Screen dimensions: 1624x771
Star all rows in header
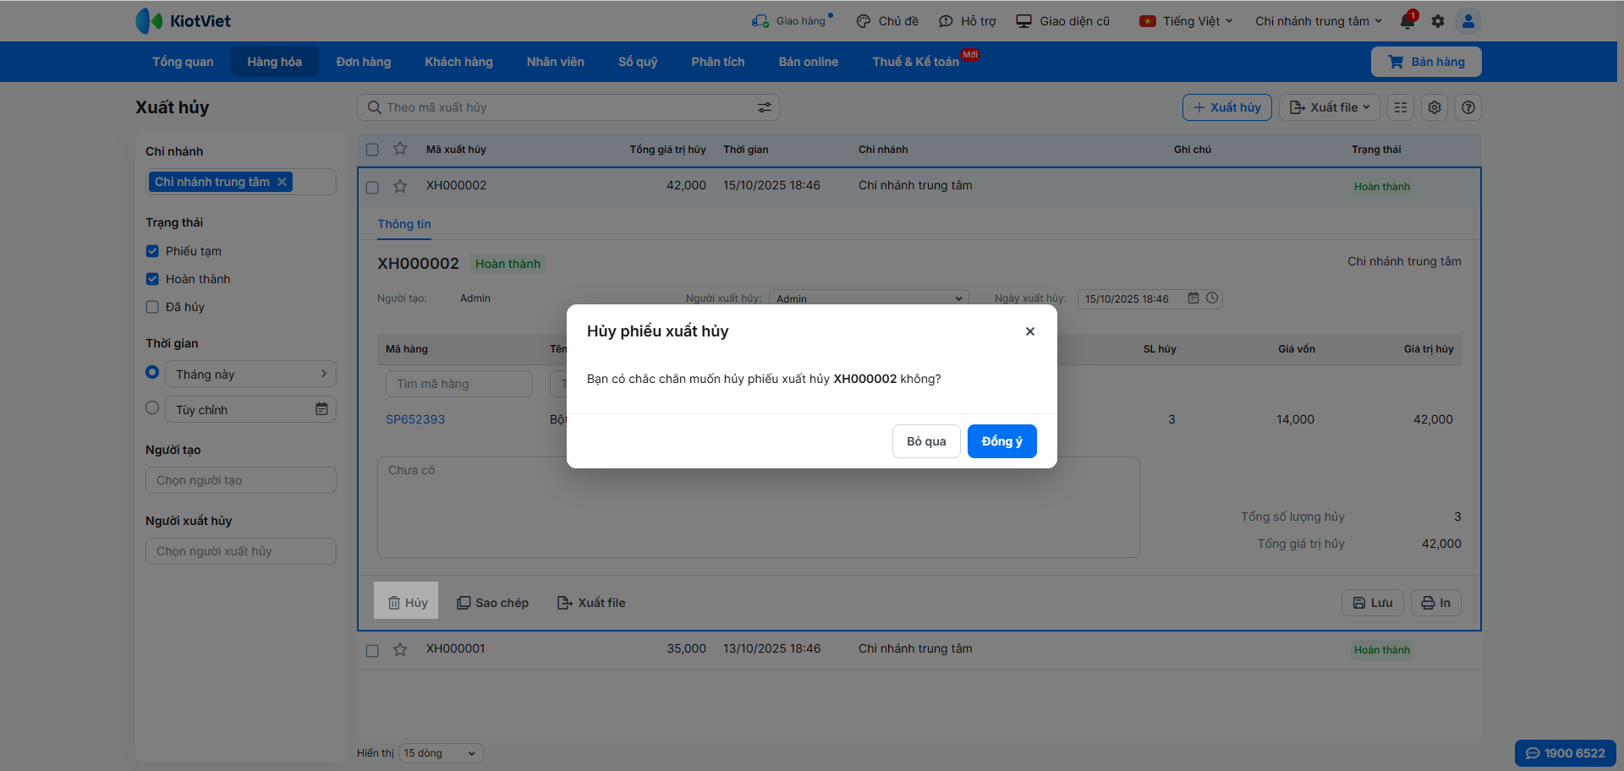tap(400, 149)
